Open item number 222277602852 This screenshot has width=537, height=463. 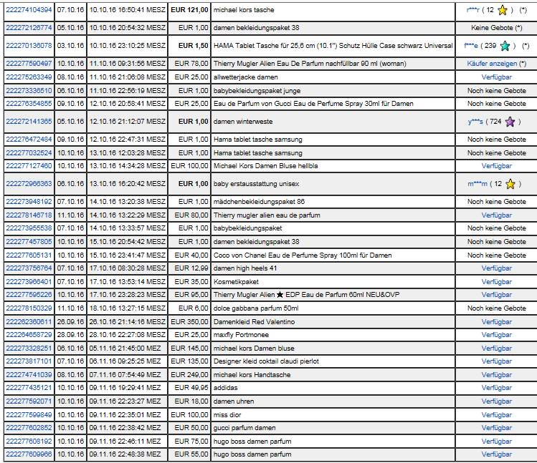pos(29,428)
